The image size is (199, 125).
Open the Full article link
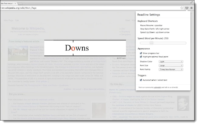click(x=42, y=81)
